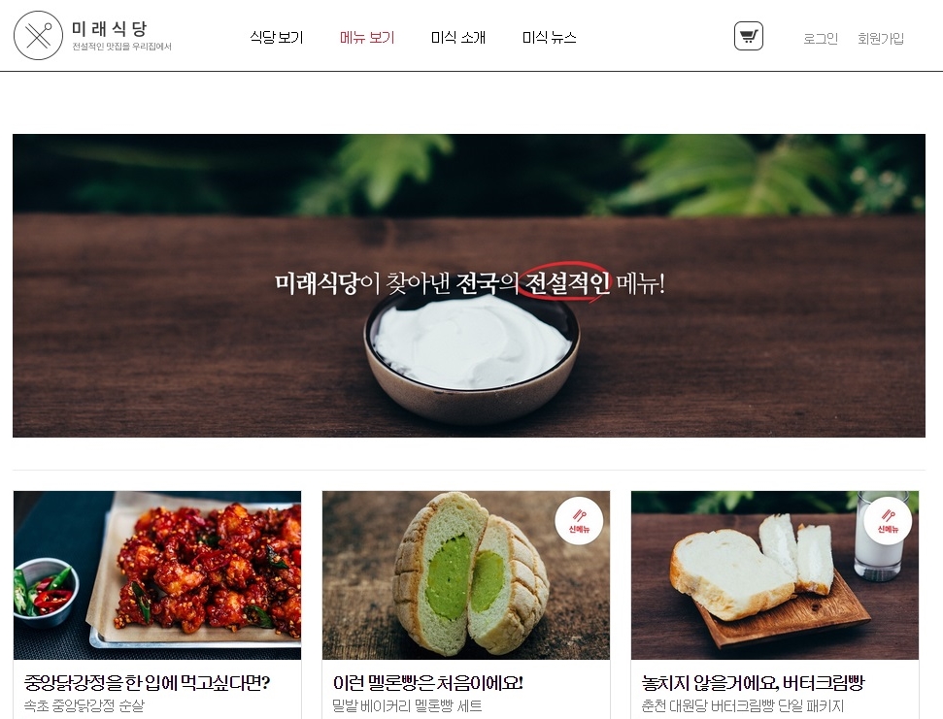Click the 미래식당 fork and spoon logo
Screen dimensions: 943x719
point(38,36)
